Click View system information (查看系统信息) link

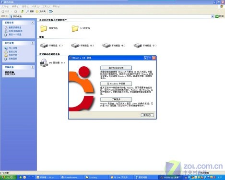pos(15,27)
